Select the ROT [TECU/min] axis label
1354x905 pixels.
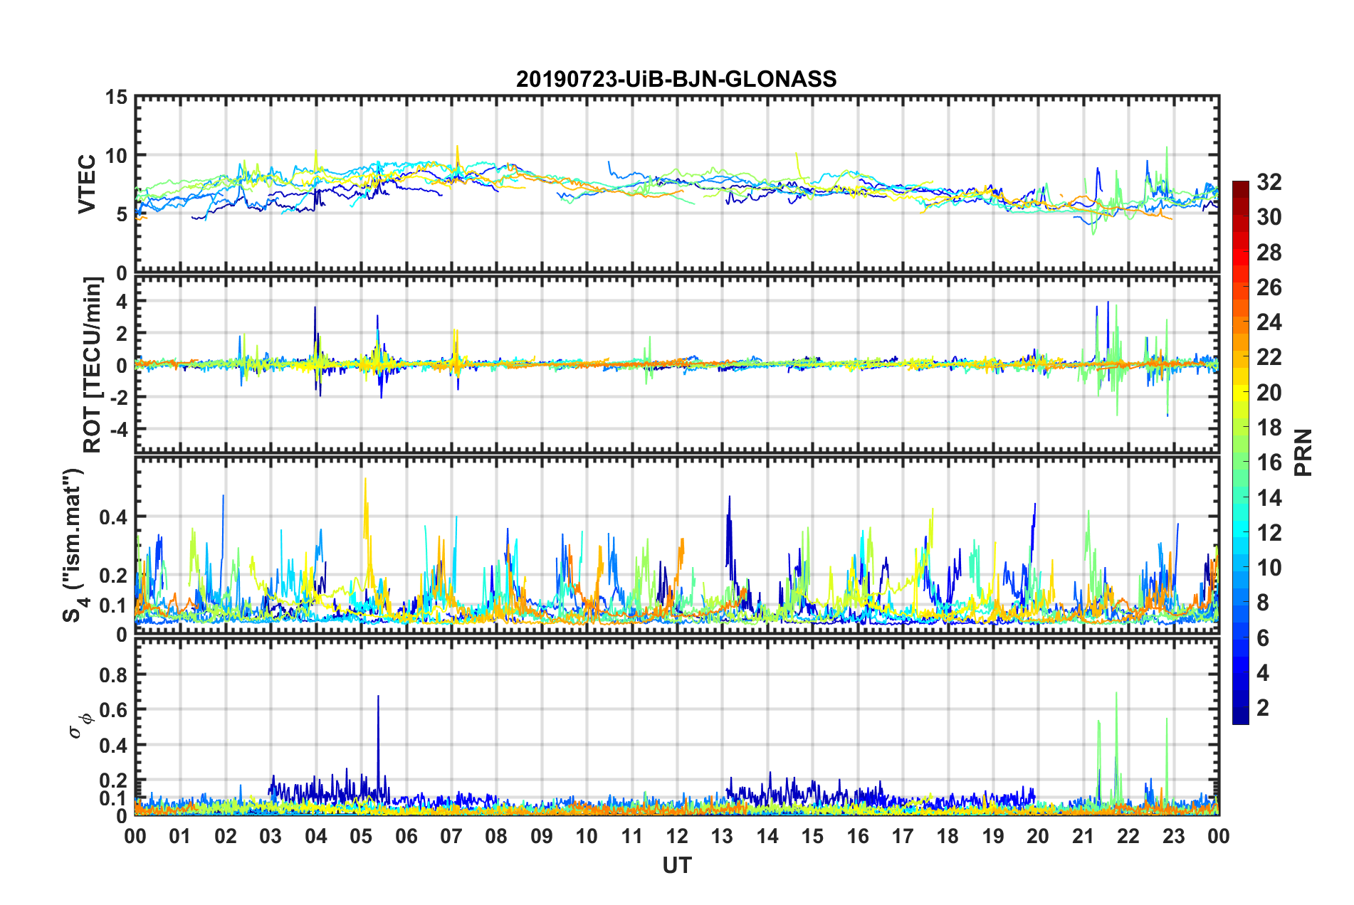[x=93, y=365]
